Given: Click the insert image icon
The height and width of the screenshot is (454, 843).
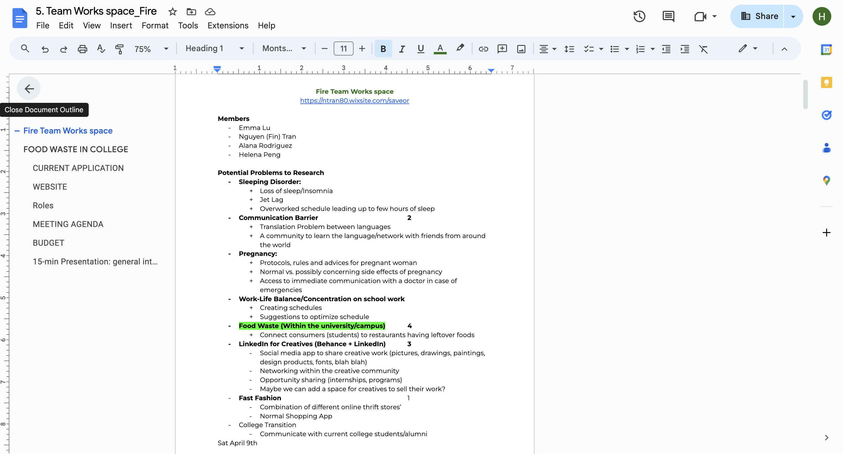Looking at the screenshot, I should 521,49.
